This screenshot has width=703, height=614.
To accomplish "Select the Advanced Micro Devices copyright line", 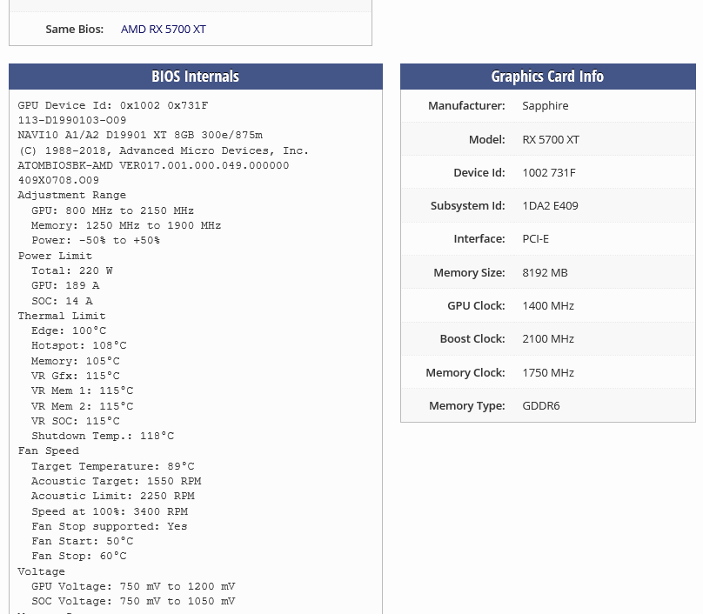I will [x=164, y=150].
